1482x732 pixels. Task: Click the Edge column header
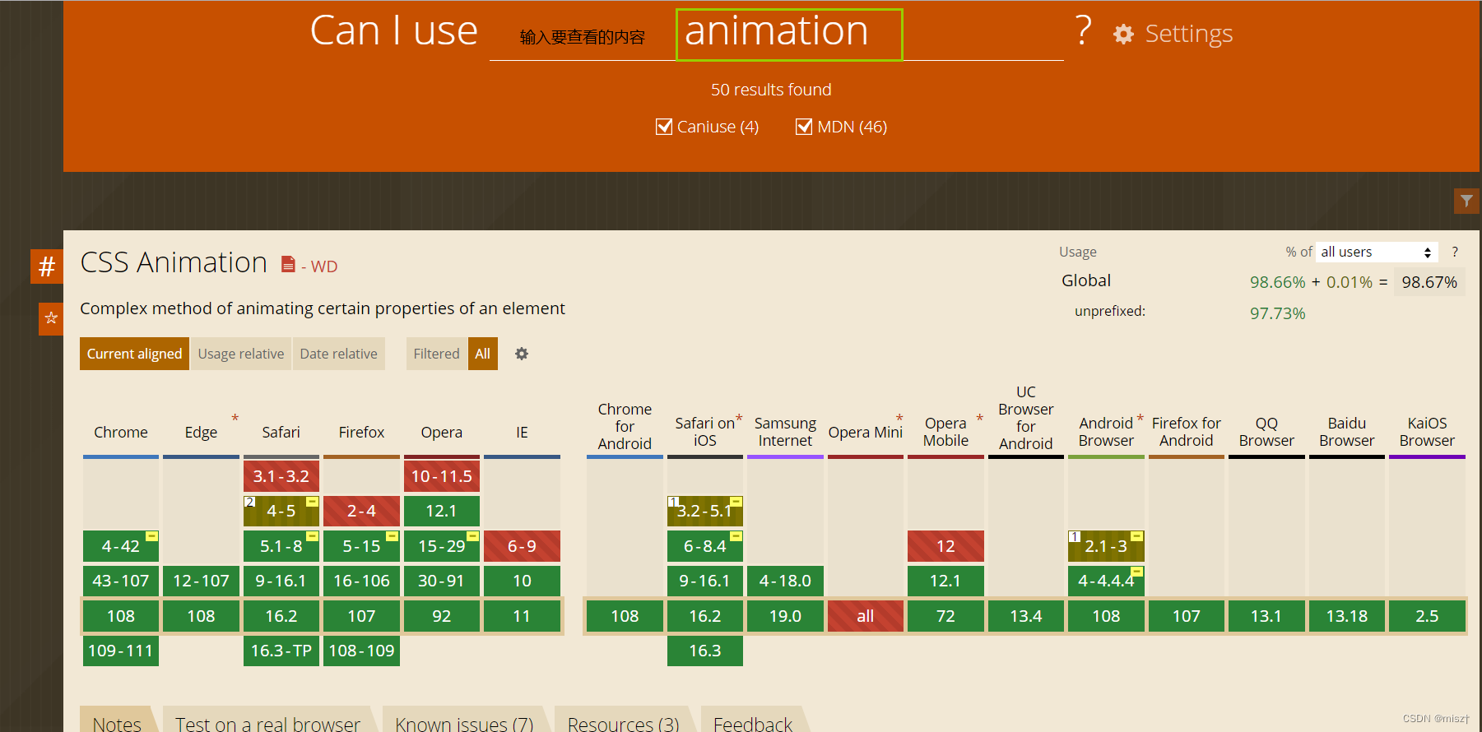(201, 433)
